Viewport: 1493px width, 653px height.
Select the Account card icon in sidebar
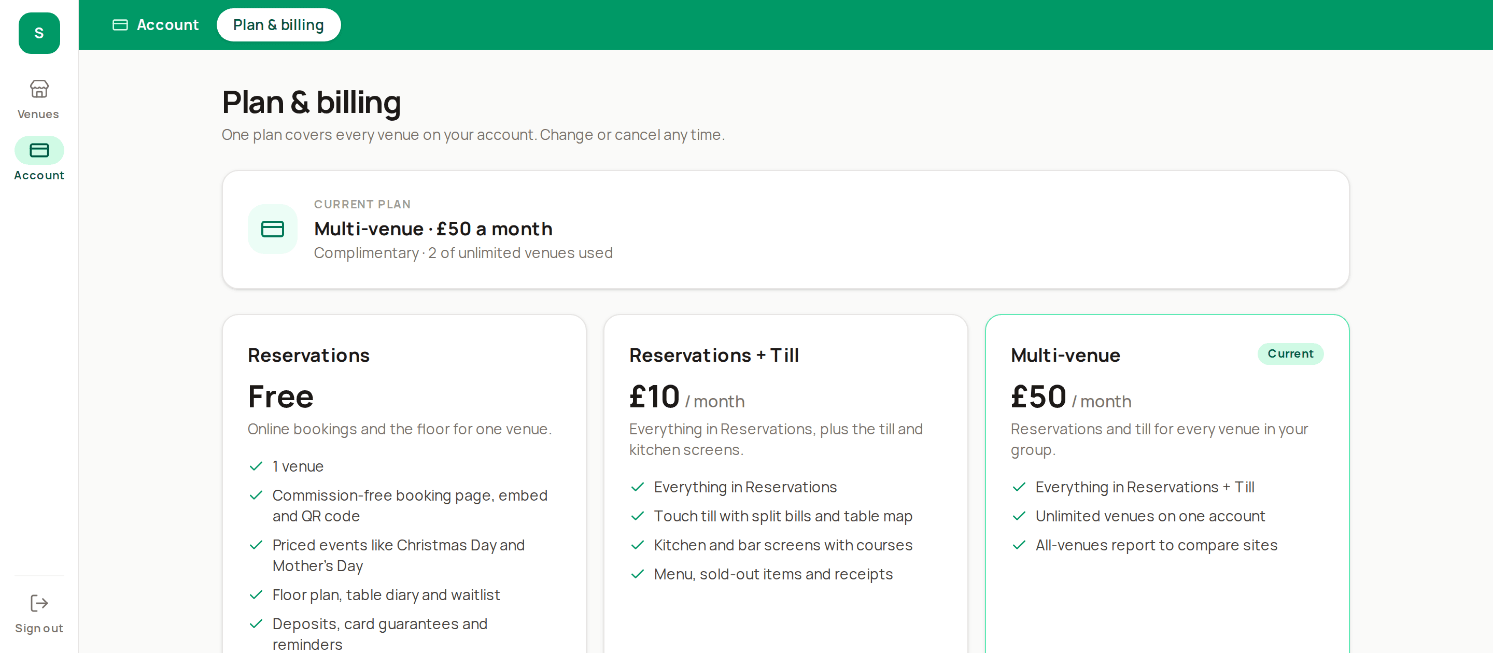tap(39, 151)
